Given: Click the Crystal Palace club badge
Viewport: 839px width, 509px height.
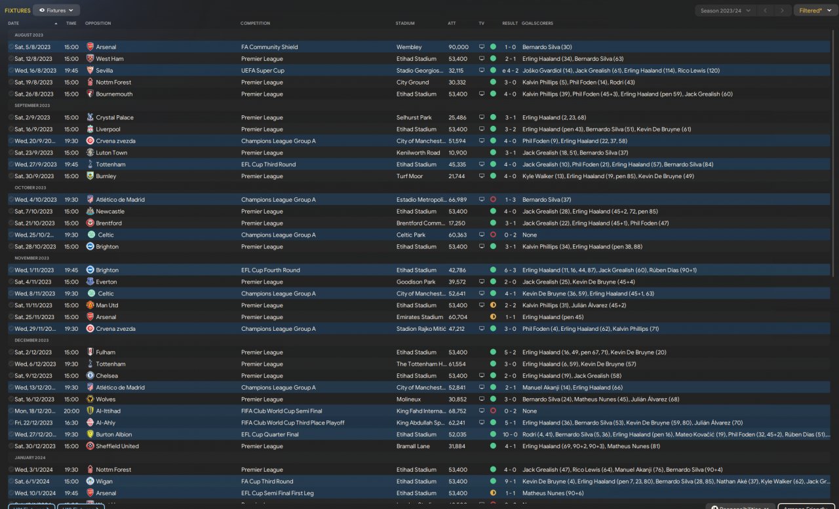Looking at the screenshot, I should tap(90, 118).
